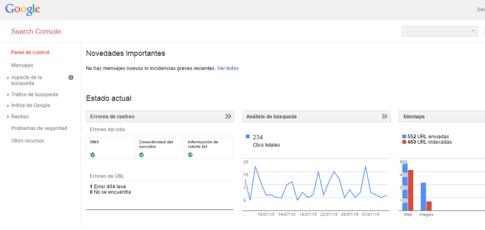Click the Images axis label in Sitemaps chart
Screen dimensions: 485x230
(426, 214)
